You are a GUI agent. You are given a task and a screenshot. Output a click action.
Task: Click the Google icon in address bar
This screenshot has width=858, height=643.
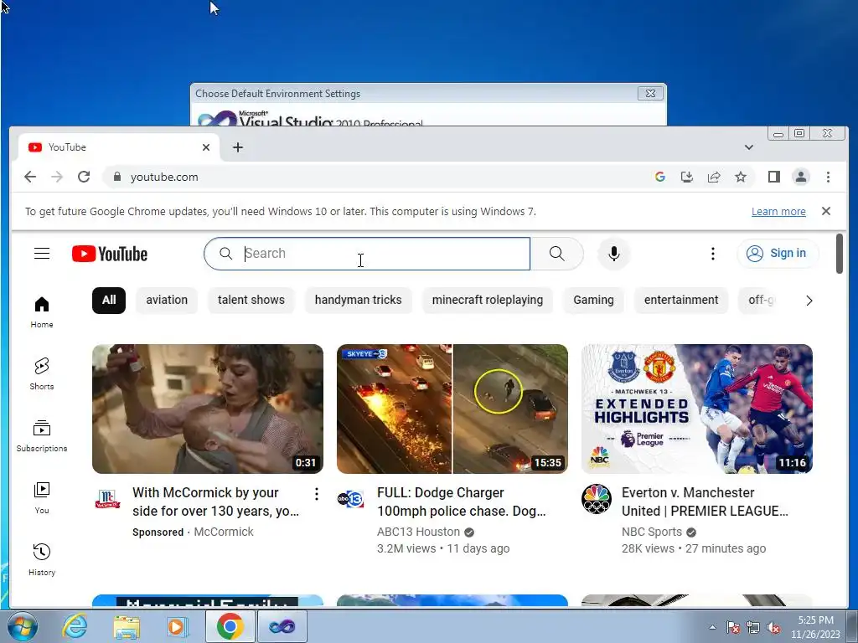[x=660, y=177]
